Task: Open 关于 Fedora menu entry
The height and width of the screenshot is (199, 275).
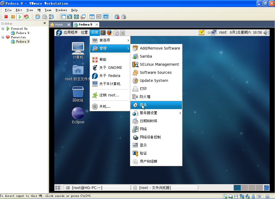Action: click(x=110, y=76)
